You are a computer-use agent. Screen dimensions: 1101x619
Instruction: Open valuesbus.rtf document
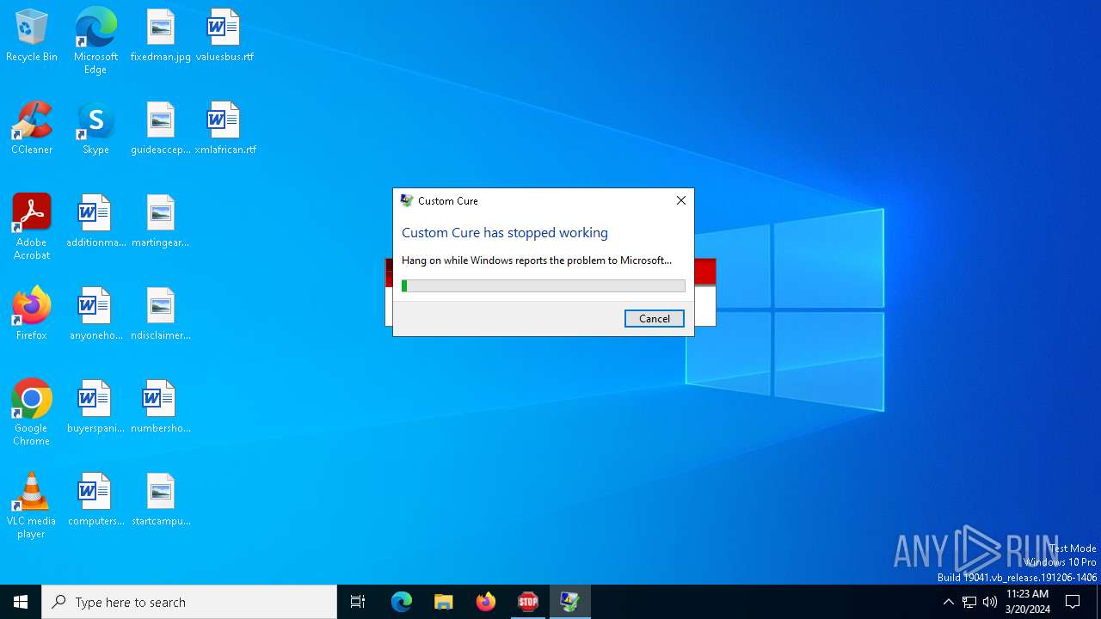tap(225, 36)
